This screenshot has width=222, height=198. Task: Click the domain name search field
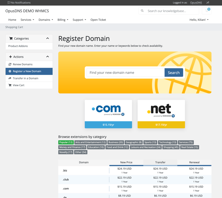pos(126,73)
